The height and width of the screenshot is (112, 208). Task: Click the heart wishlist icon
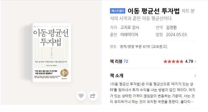pyautogui.click(x=81, y=96)
